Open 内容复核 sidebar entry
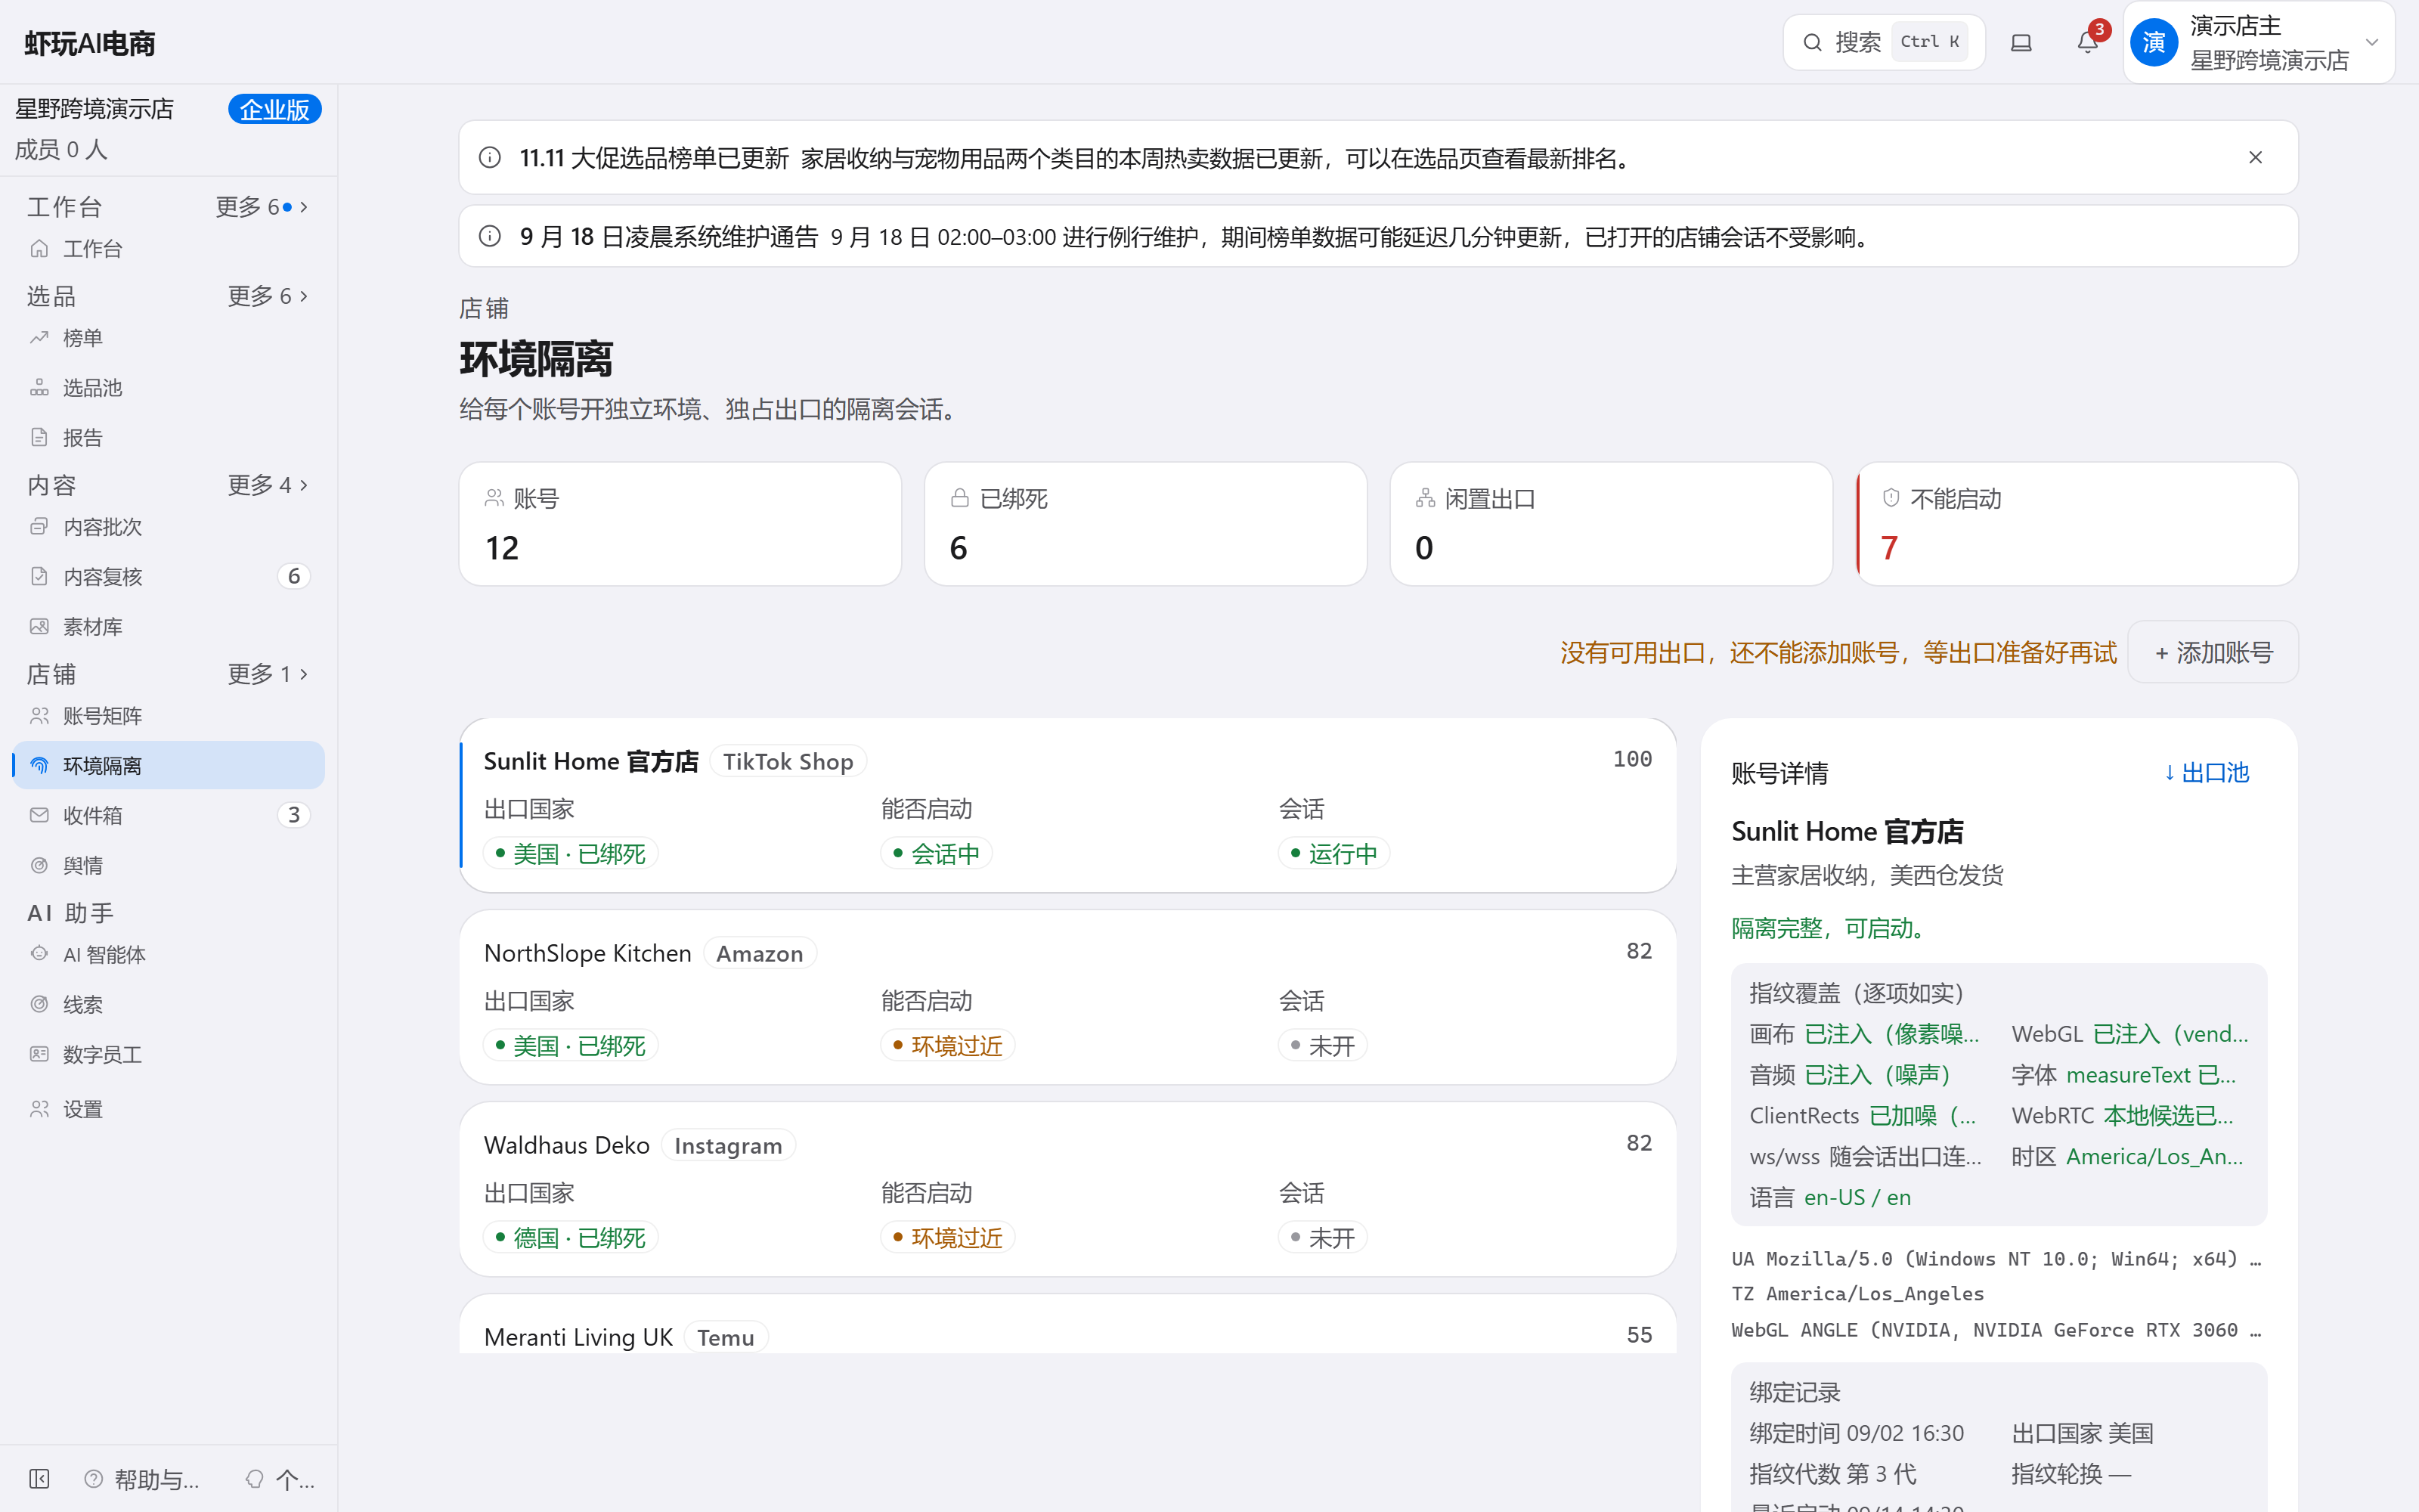Screen dimensions: 2419x1512 pos(168,577)
